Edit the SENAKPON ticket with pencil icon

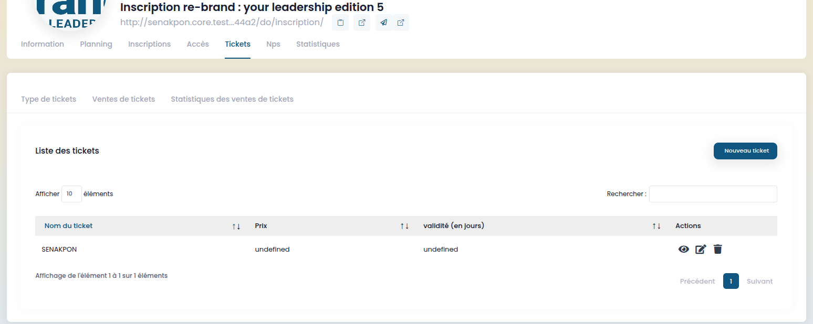pyautogui.click(x=701, y=250)
